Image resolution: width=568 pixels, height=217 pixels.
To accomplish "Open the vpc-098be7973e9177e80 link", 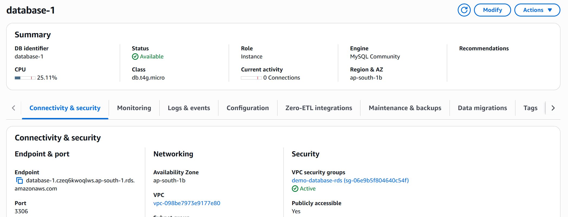I will (x=187, y=203).
